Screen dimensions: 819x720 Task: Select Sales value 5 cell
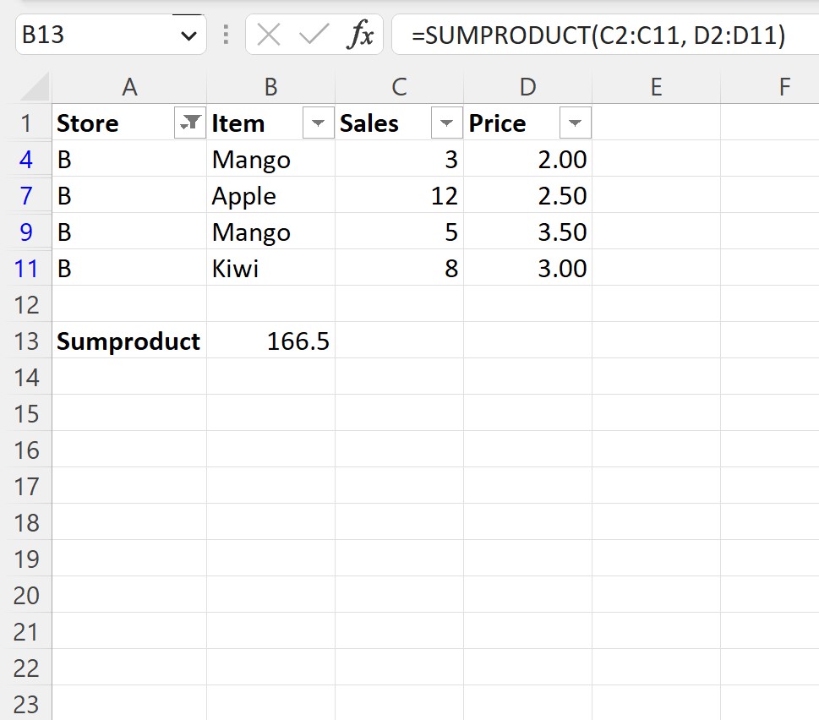tap(399, 232)
